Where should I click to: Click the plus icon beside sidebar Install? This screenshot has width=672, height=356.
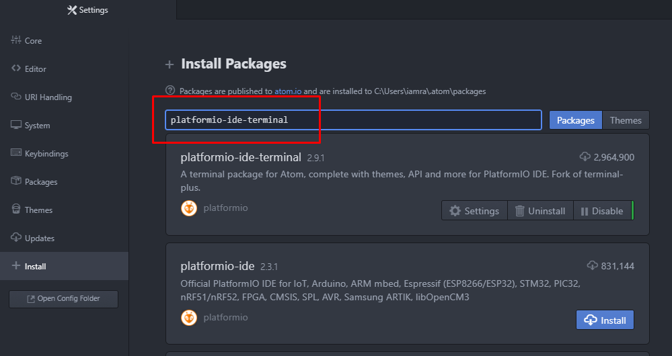click(x=16, y=266)
